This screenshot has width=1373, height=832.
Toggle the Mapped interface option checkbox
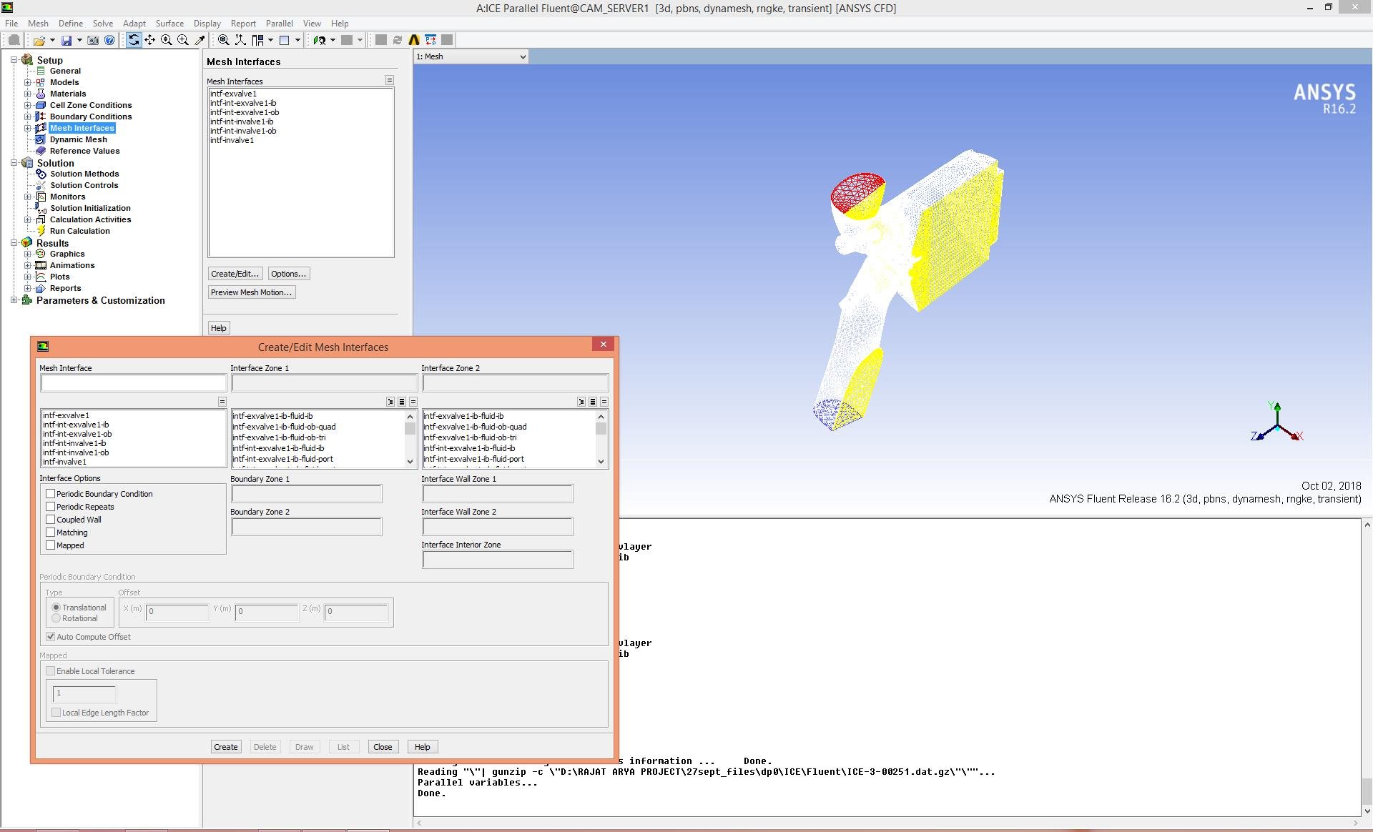coord(51,545)
